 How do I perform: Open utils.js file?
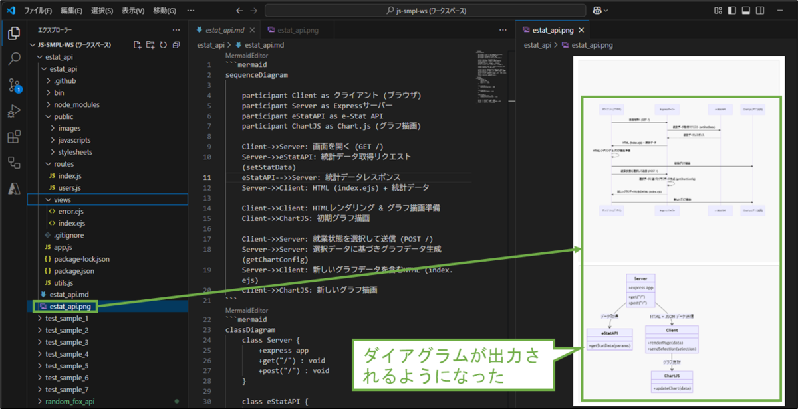65,283
